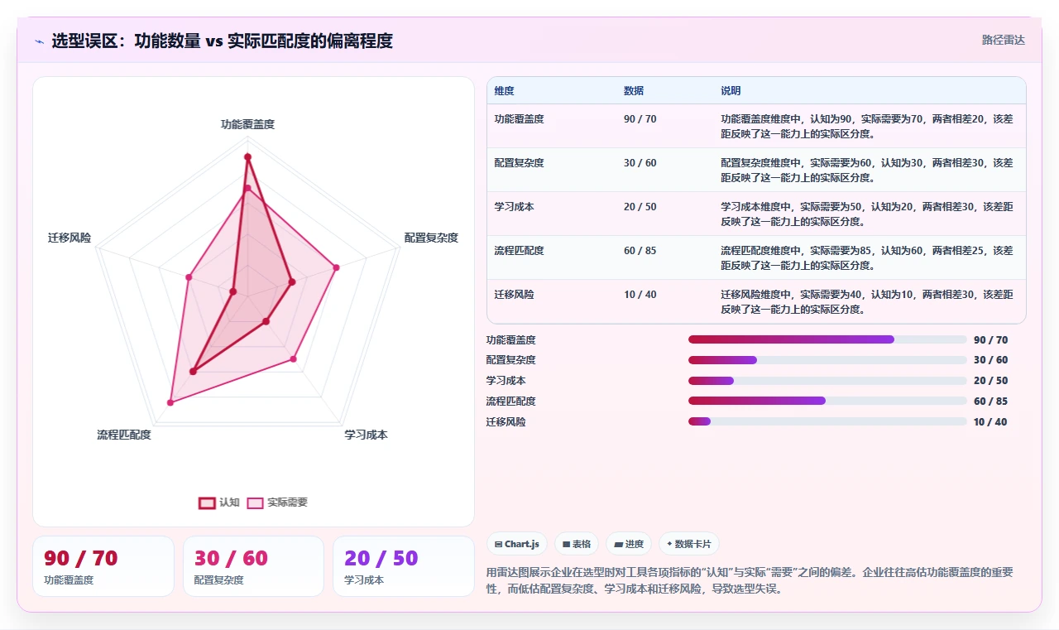Click the 学习成本 progress bar

[x=827, y=381]
